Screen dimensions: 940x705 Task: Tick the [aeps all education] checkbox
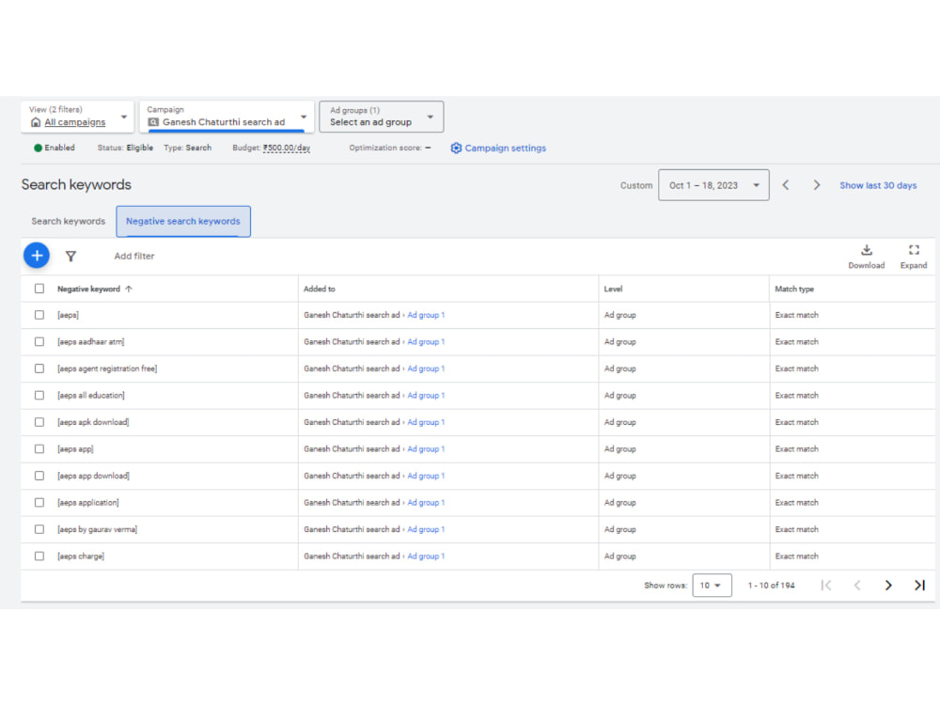(x=39, y=395)
